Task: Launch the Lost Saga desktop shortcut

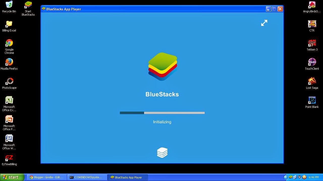Action: pyautogui.click(x=312, y=83)
